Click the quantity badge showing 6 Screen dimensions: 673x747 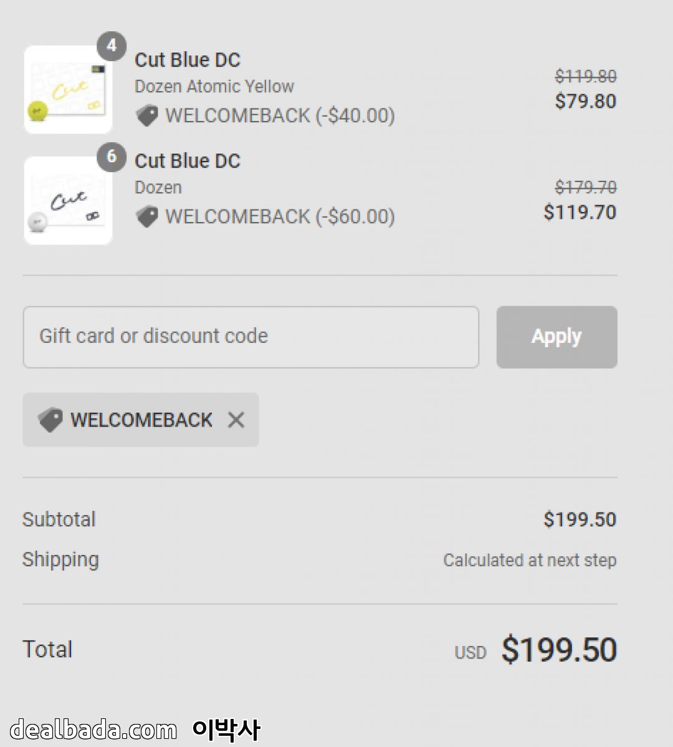click(x=112, y=156)
